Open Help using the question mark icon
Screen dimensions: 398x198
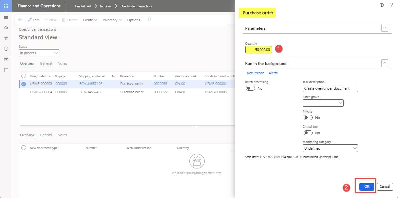tap(391, 5)
